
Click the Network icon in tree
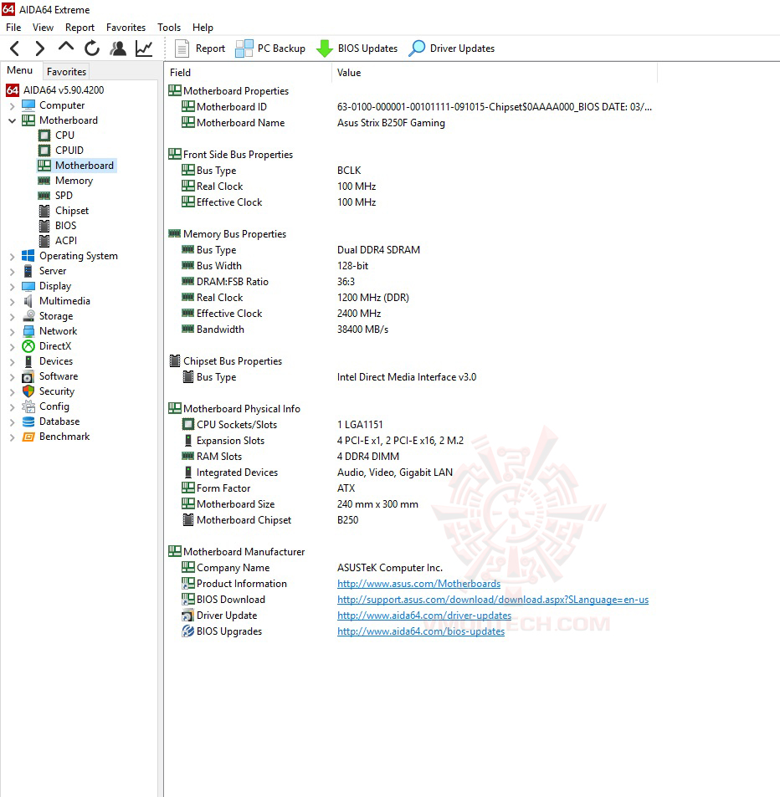[28, 331]
